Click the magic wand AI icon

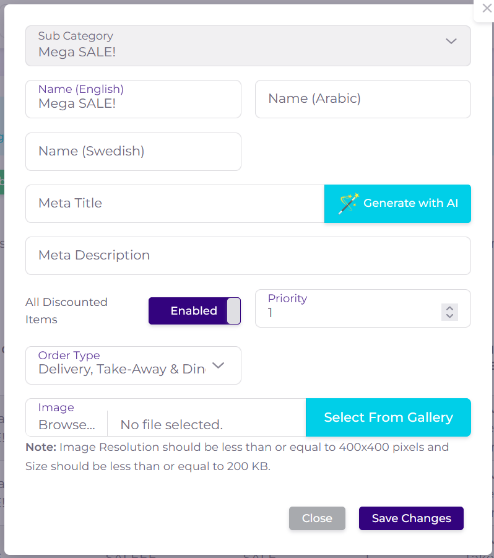(349, 203)
